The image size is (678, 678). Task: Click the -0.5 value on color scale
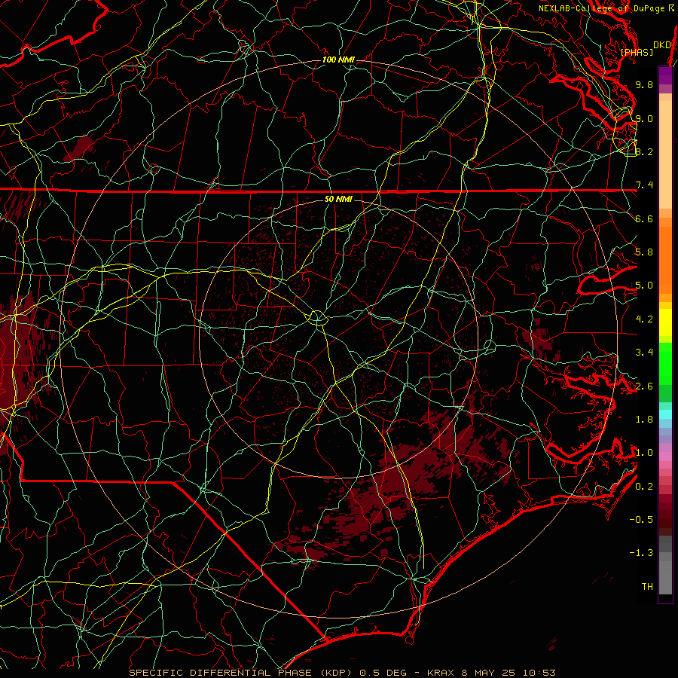pos(641,520)
